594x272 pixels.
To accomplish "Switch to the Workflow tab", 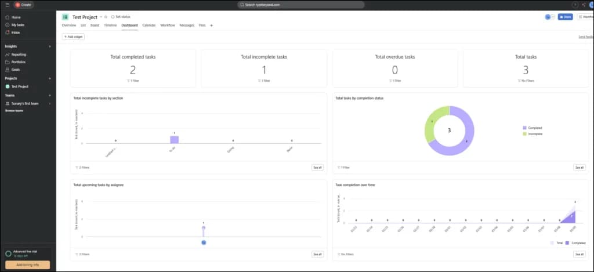I will (168, 26).
